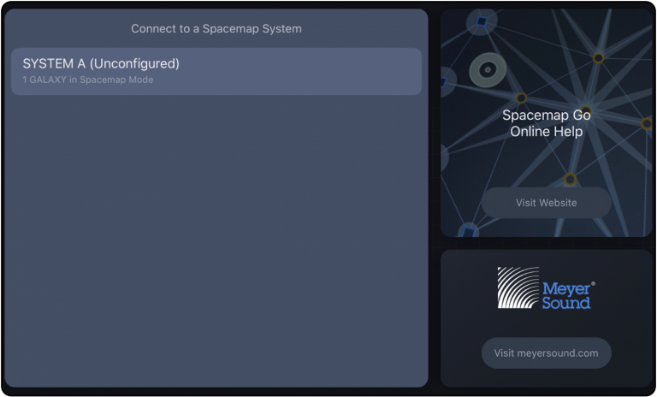Image resolution: width=657 pixels, height=397 pixels.
Task: Click the yellow ring node beside the green disc
Action: pyautogui.click(x=521, y=98)
